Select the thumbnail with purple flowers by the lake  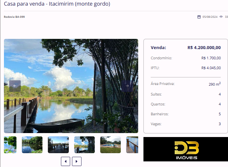pyautogui.click(x=10, y=145)
